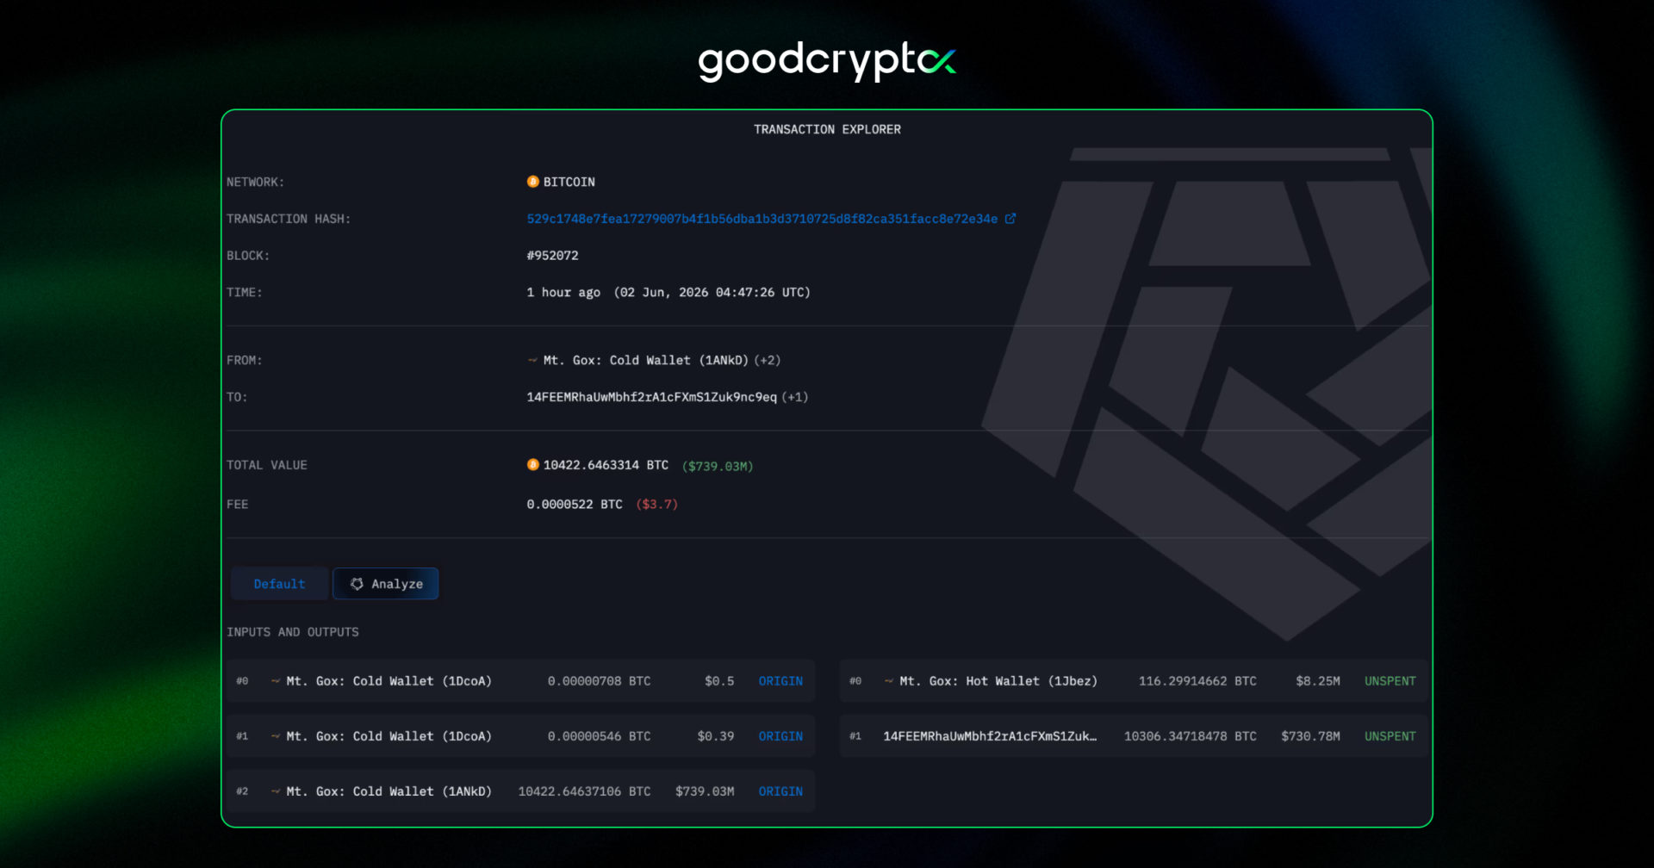The height and width of the screenshot is (868, 1654).
Task: Click UNSPENT for the Hot Wallet output
Action: 1390,681
